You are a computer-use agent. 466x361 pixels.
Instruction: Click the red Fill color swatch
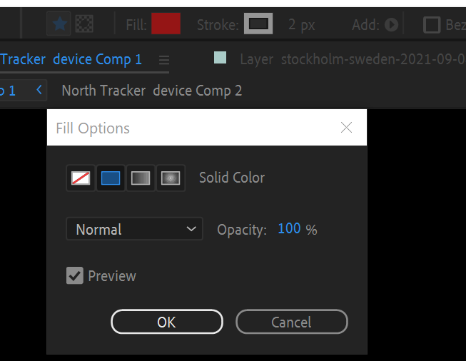[166, 25]
